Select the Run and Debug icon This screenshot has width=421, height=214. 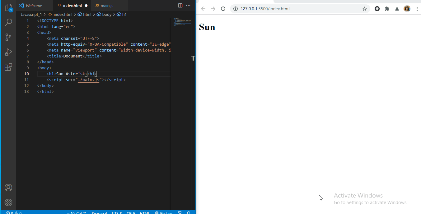(x=8, y=52)
